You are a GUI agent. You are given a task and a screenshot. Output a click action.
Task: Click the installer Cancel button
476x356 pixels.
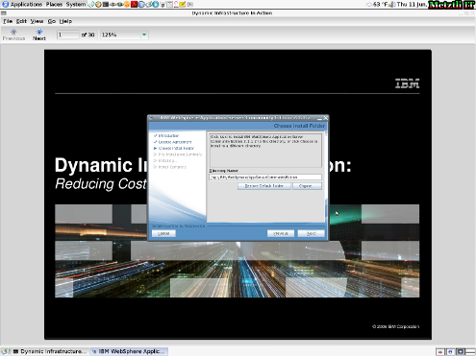[x=163, y=233]
